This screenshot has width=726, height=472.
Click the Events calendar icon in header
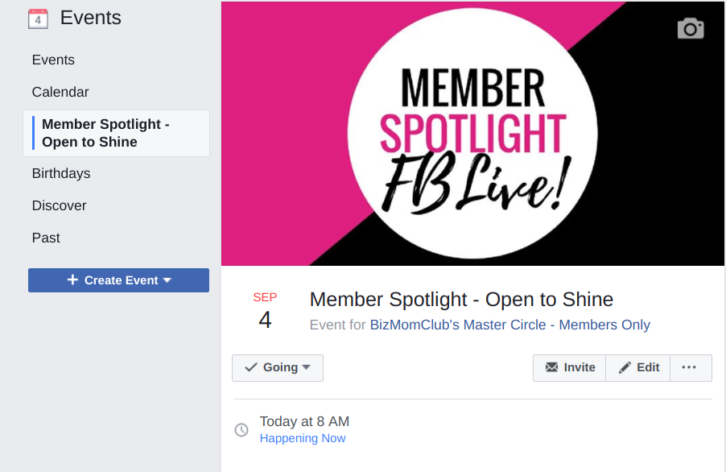tap(38, 19)
